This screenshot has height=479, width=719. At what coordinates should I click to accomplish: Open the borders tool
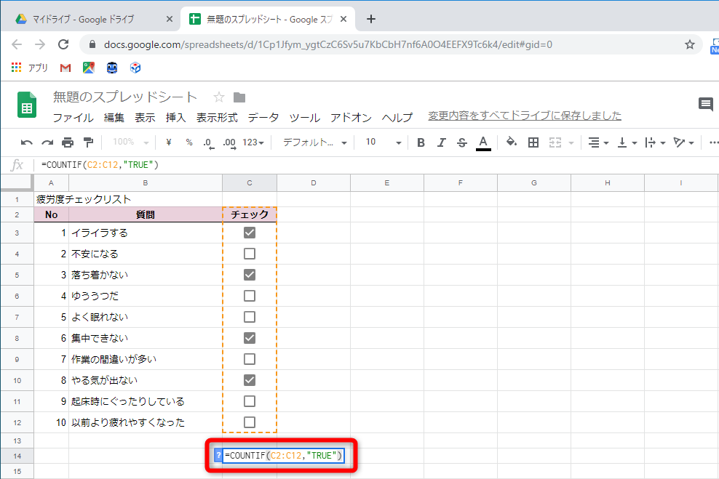533,142
